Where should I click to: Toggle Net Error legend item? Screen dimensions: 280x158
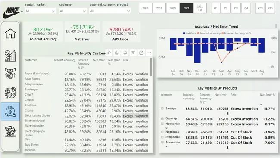(189, 34)
